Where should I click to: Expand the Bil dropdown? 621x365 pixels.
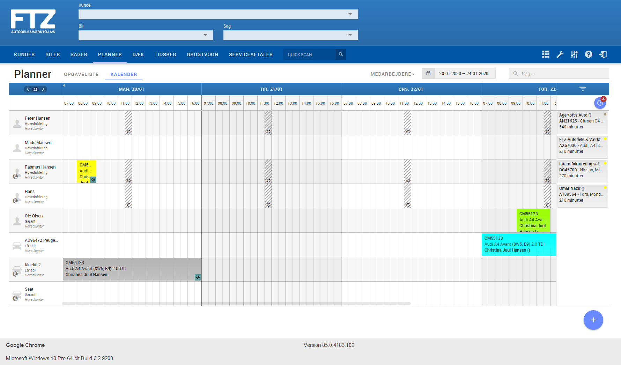pos(205,35)
